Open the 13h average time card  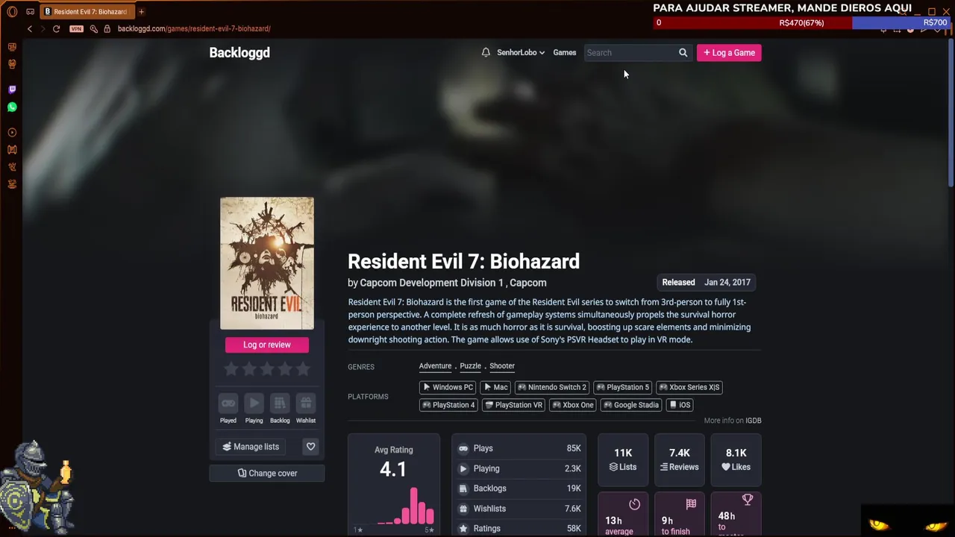[x=623, y=515]
